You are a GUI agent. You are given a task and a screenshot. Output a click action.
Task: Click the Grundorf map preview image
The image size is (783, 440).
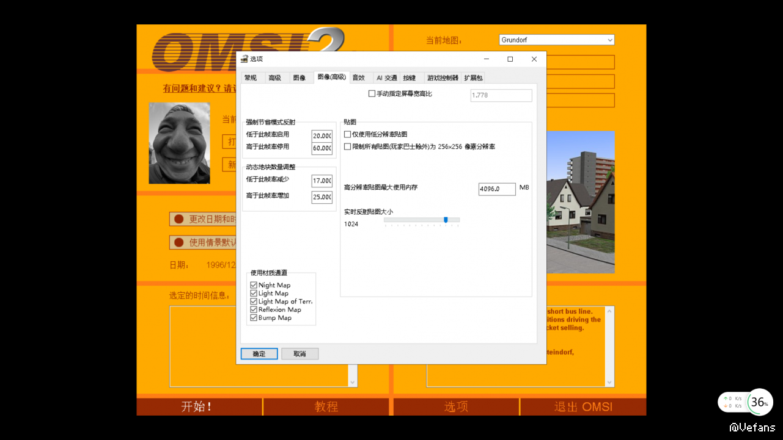pos(580,201)
